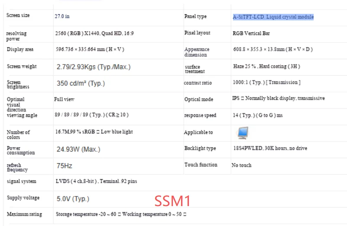This screenshot has width=347, height=226.
Task: Select the '18S4PWLED, 30K hours, no drive' value
Action: pyautogui.click(x=270, y=149)
